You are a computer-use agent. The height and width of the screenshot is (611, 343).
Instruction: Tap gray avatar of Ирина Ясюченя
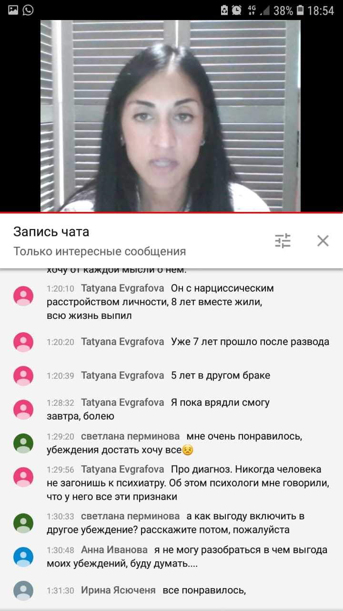pos(23,590)
